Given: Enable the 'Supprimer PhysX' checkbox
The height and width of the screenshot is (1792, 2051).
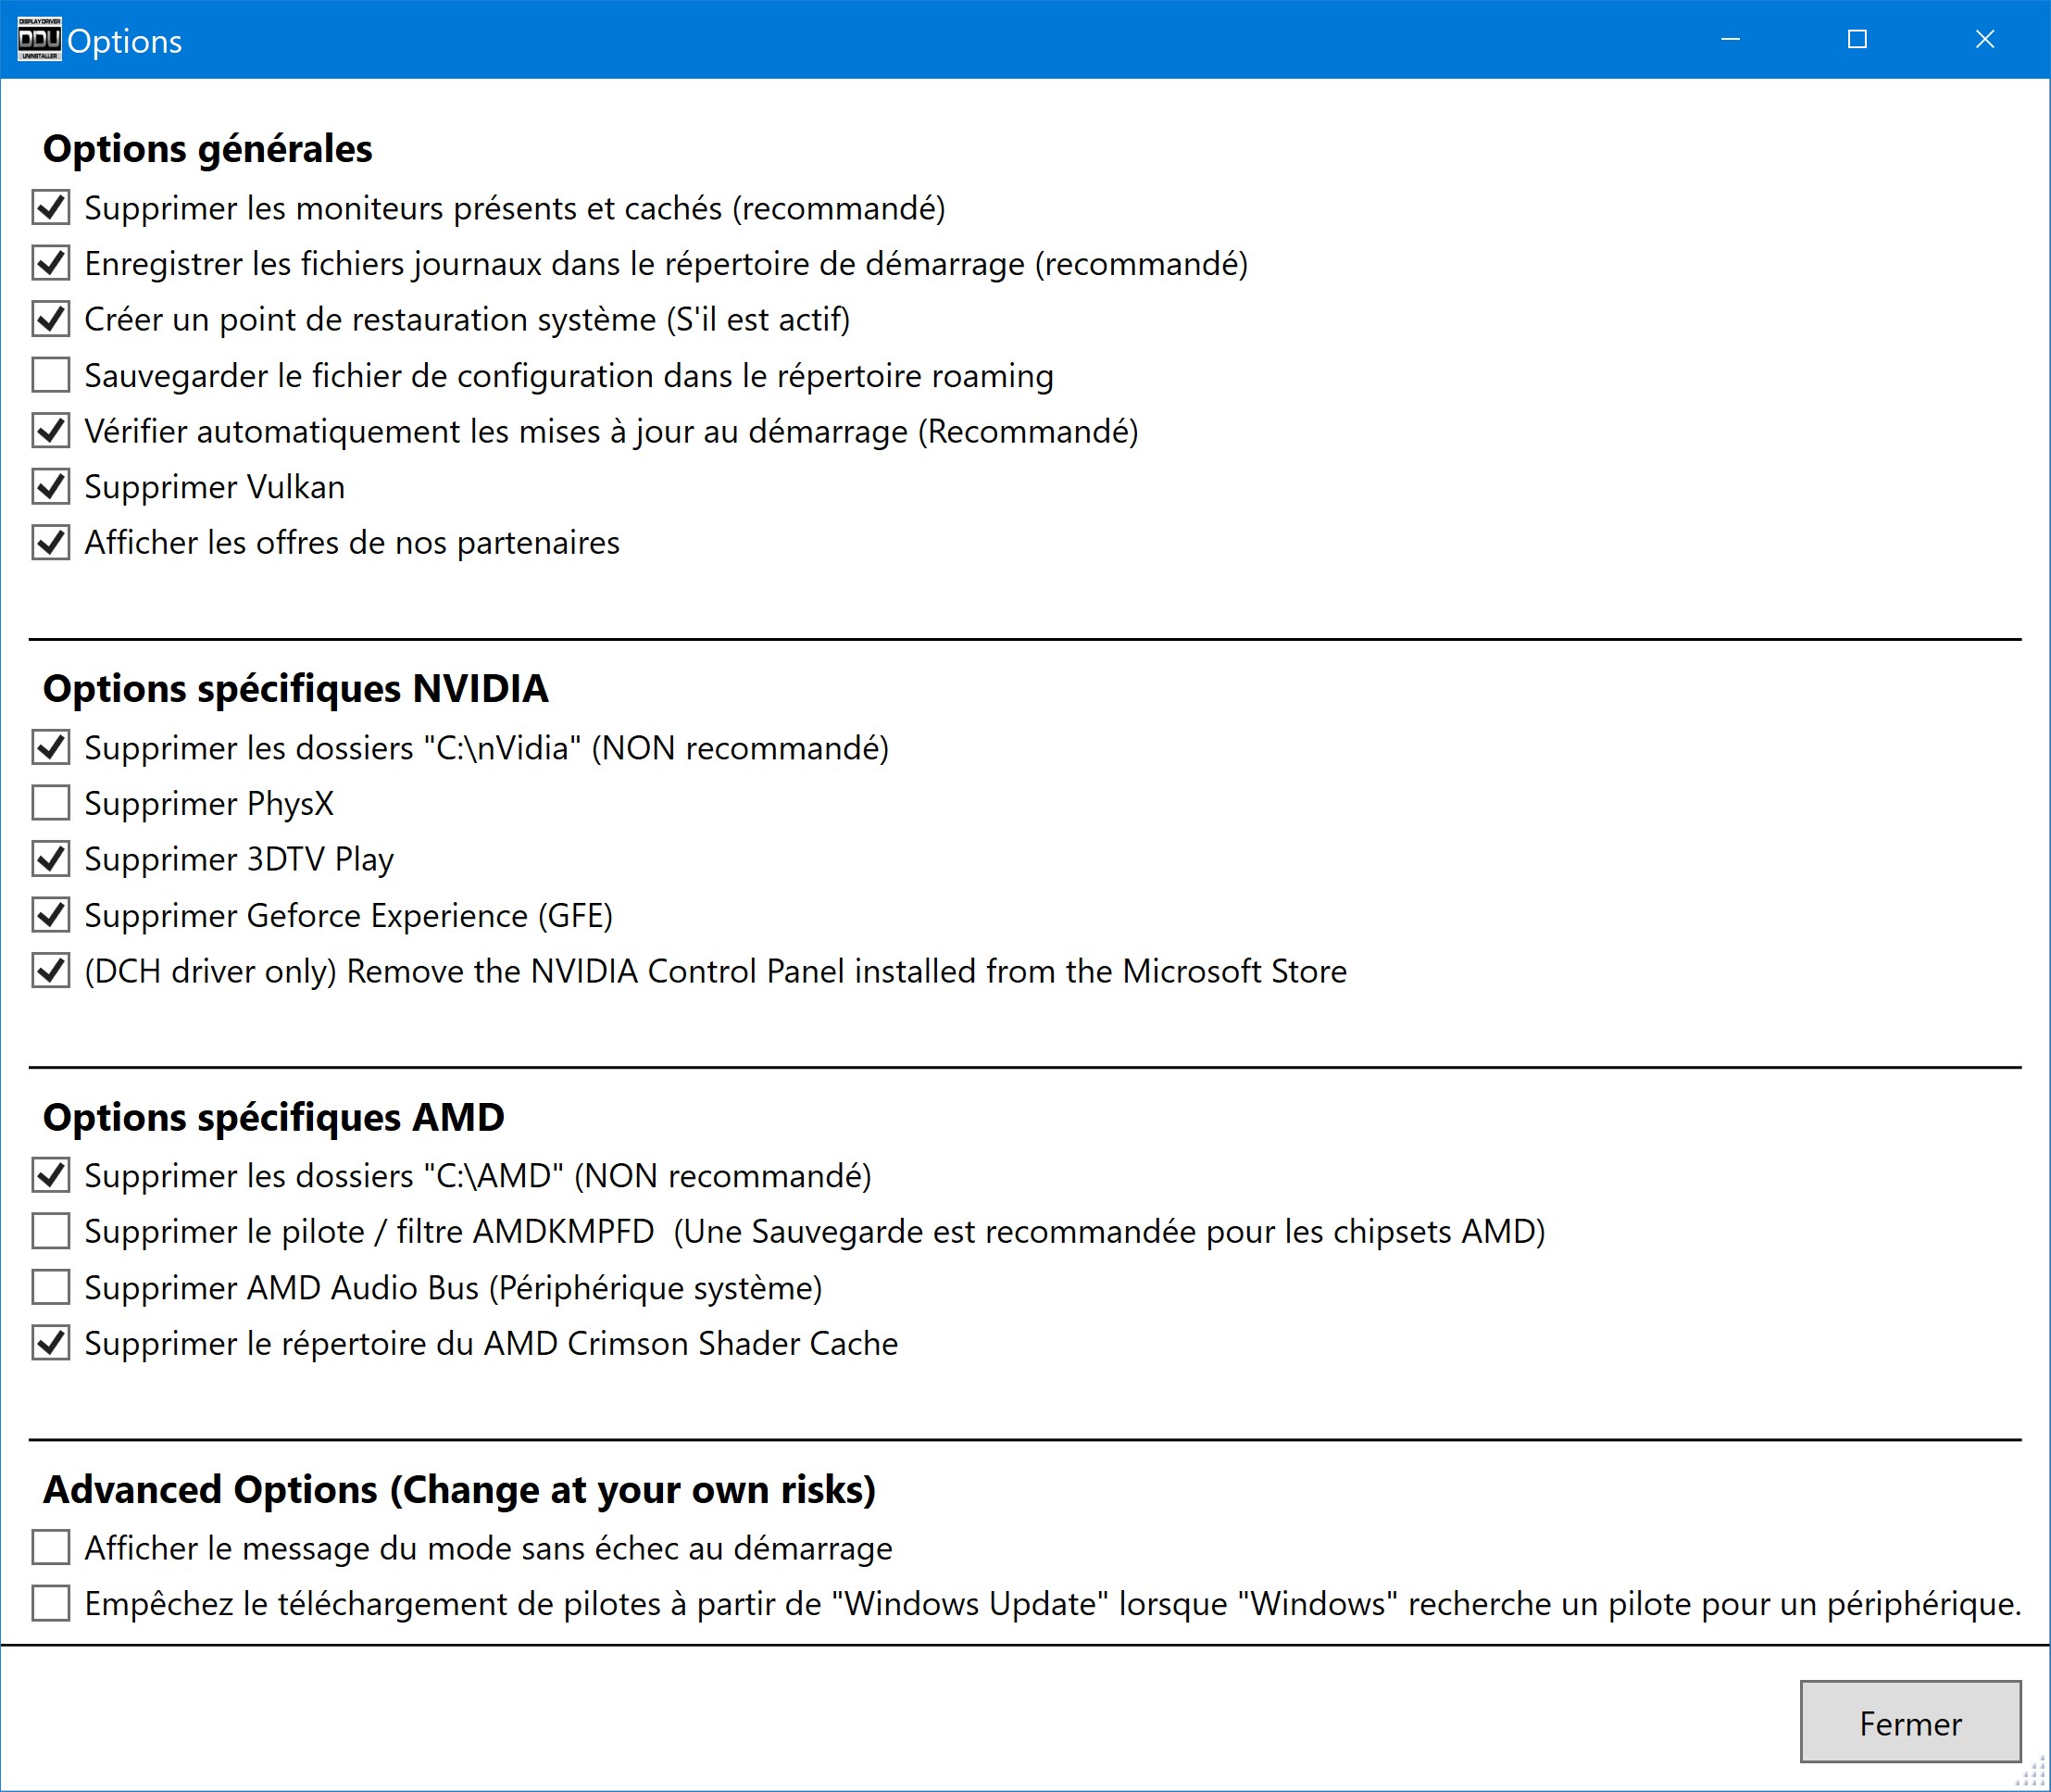Looking at the screenshot, I should [51, 803].
